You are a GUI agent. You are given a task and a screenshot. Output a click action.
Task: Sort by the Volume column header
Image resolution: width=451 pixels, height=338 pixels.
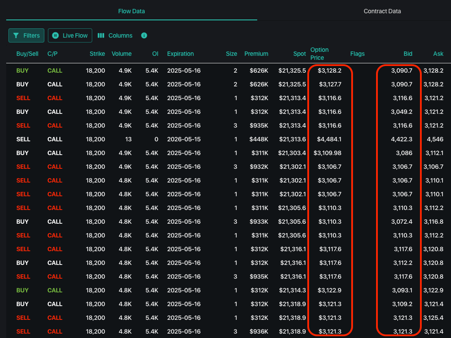[x=122, y=54]
